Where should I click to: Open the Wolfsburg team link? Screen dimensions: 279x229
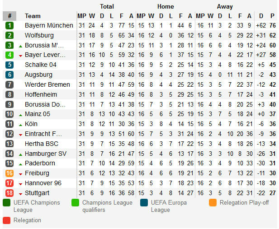[39, 35]
